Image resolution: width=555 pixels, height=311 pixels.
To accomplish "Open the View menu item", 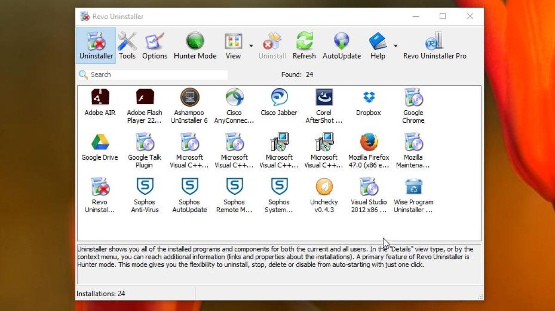I will pos(234,45).
